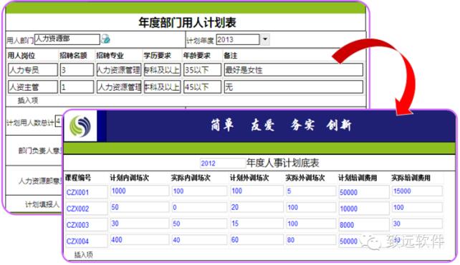
Task: Click the 招聘名额 field in the 人力专员 row
Action: (77, 70)
